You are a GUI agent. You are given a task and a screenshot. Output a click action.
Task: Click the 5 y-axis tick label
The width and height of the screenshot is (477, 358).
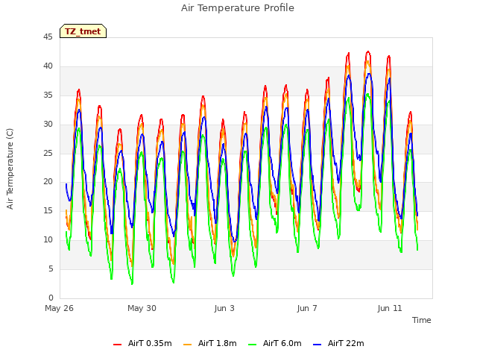click(x=51, y=268)
